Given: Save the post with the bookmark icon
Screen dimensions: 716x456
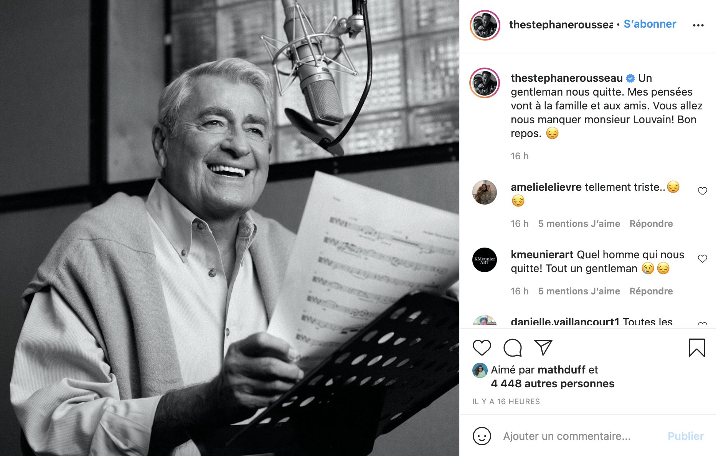Looking at the screenshot, I should [x=696, y=348].
